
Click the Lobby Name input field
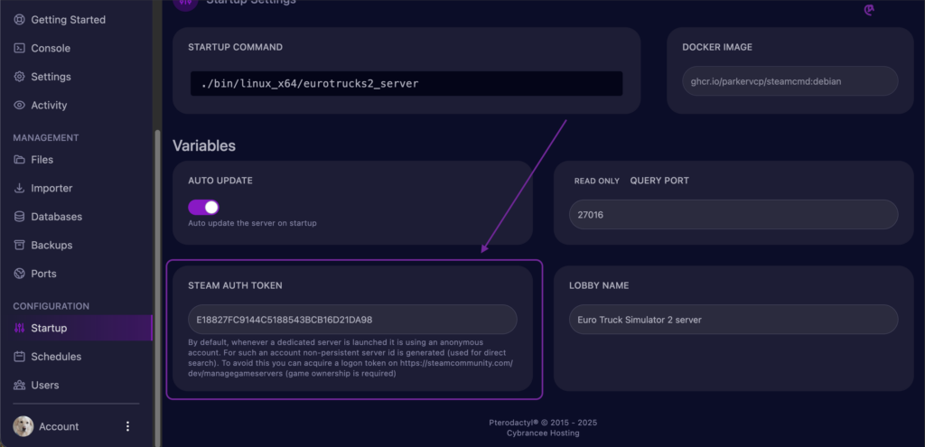[x=733, y=320]
